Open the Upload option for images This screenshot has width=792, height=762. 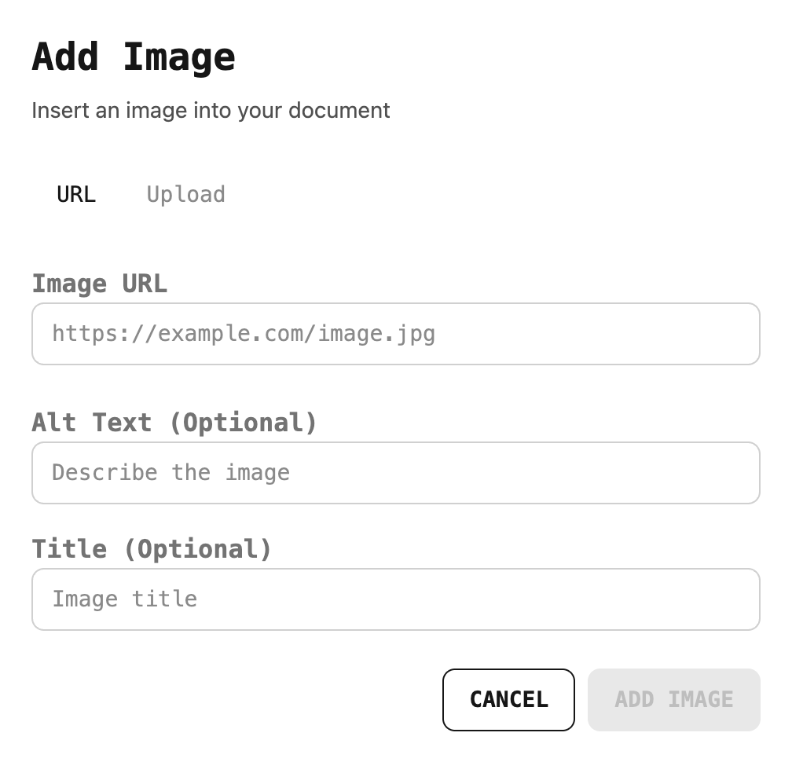click(x=185, y=194)
